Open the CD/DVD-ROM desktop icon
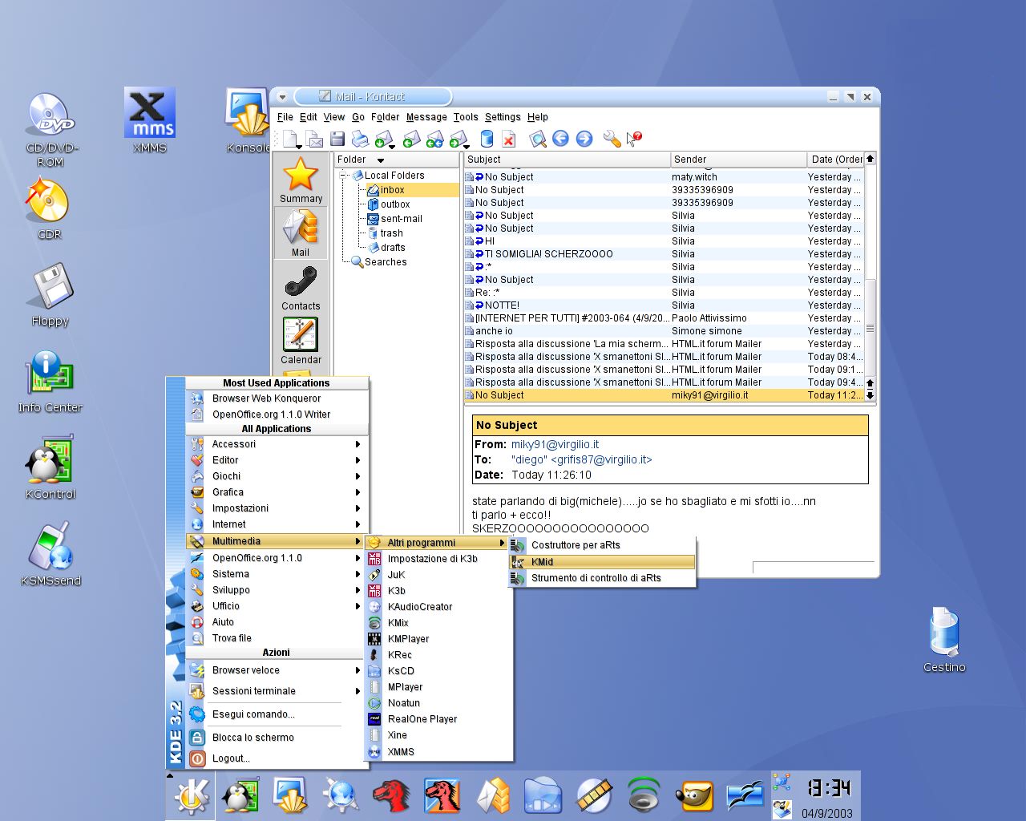 click(x=50, y=129)
